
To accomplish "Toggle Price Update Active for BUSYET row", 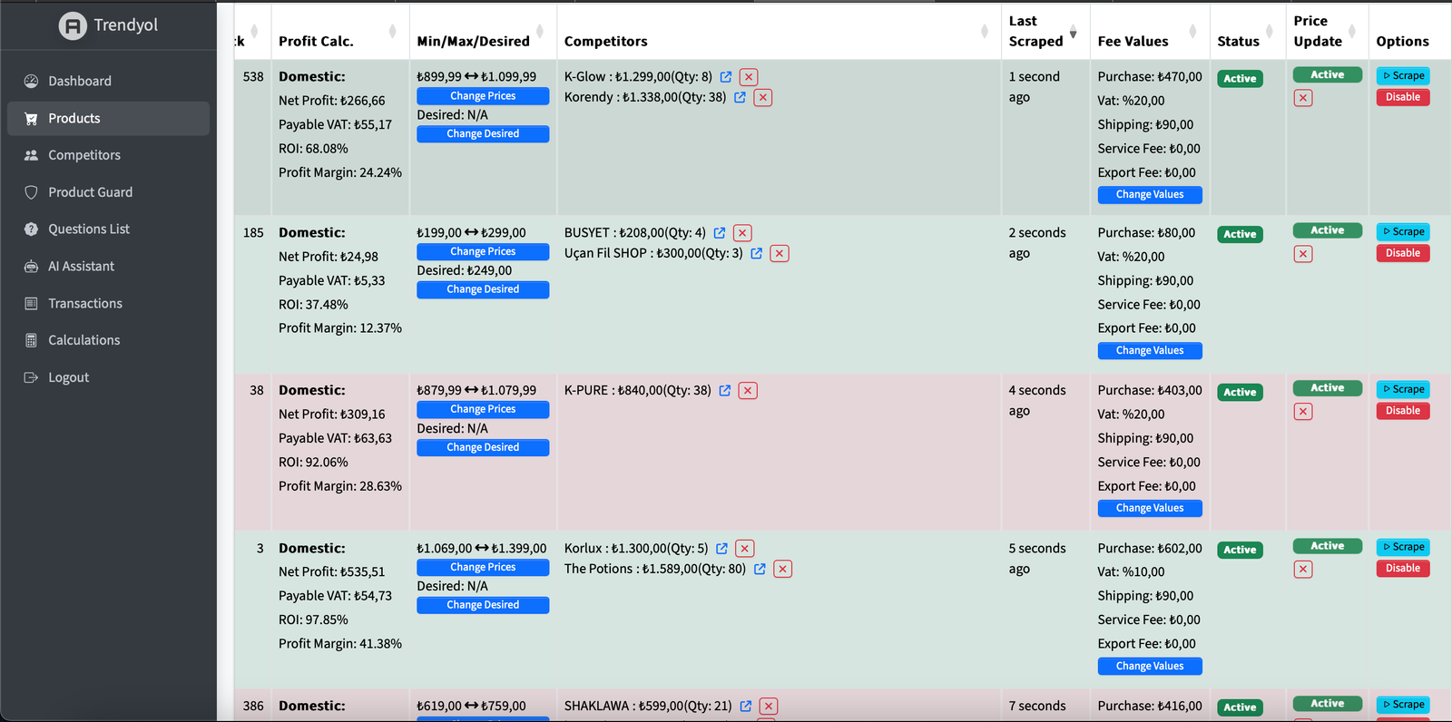I will (x=1327, y=231).
